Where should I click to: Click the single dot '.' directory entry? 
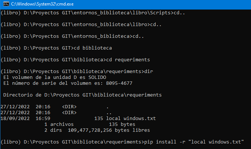click(107, 107)
